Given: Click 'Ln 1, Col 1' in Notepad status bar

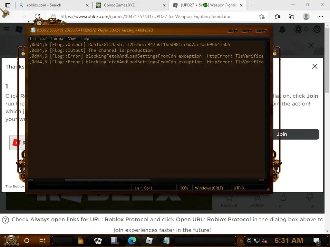Looking at the screenshot, I should (x=143, y=188).
